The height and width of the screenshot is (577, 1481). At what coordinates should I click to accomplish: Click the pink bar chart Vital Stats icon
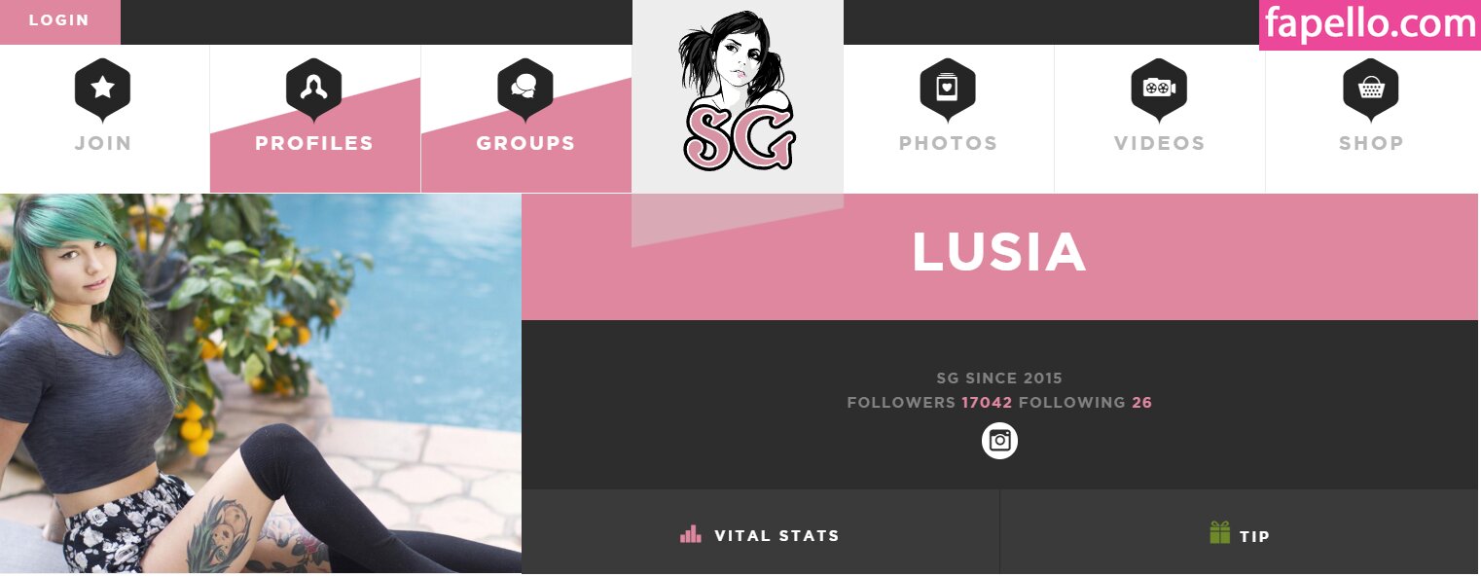pos(691,533)
